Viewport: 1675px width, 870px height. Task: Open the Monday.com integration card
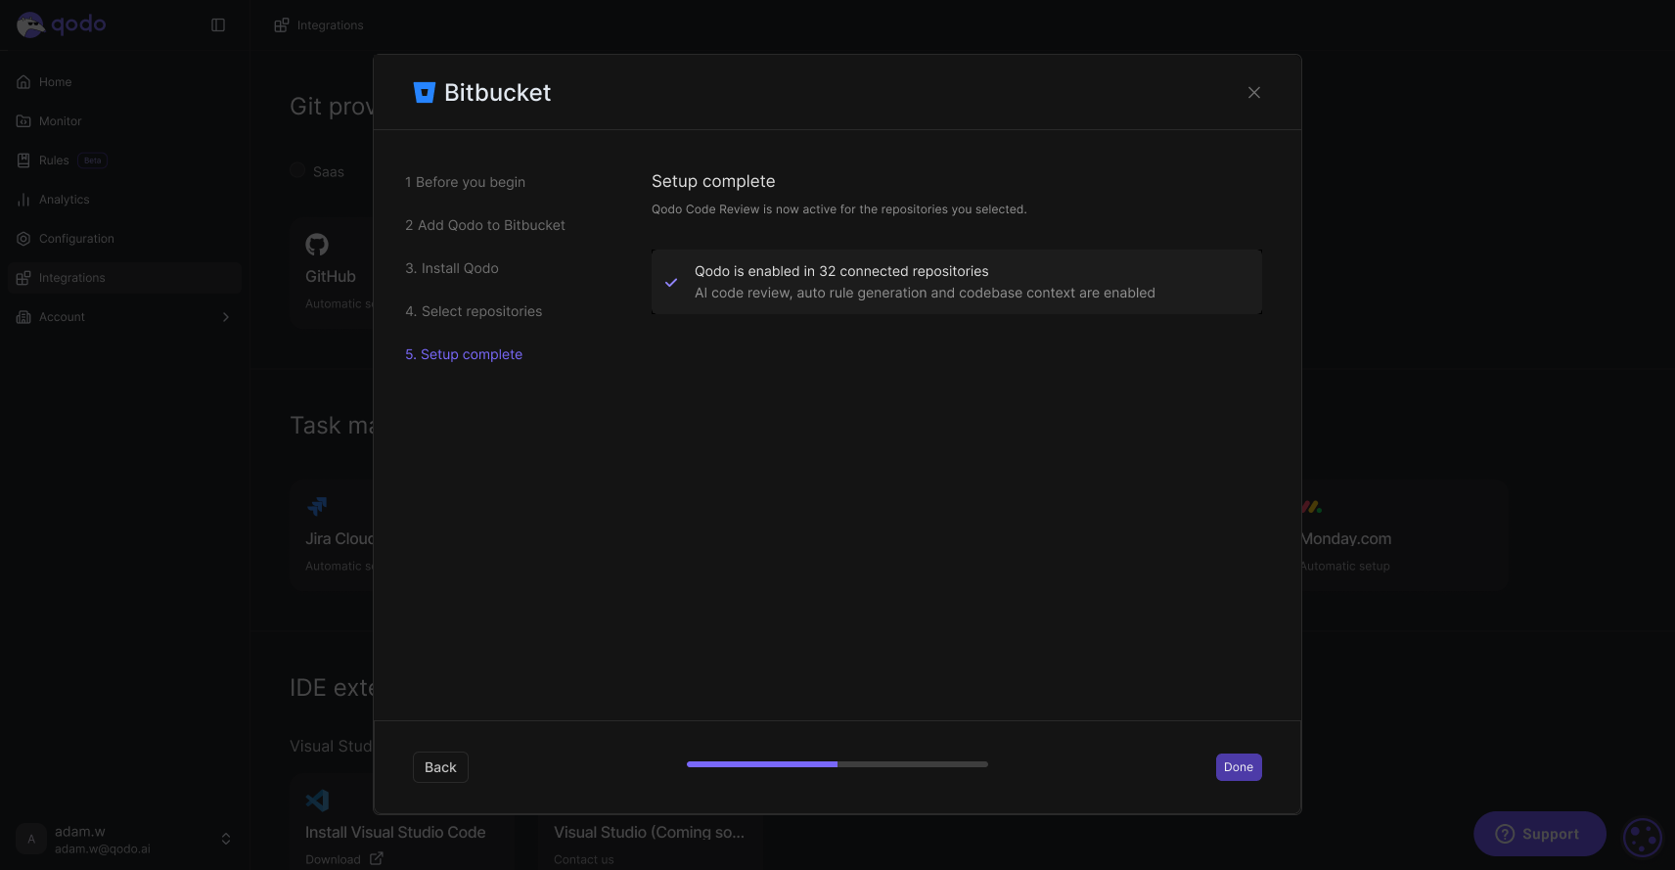(x=1404, y=535)
